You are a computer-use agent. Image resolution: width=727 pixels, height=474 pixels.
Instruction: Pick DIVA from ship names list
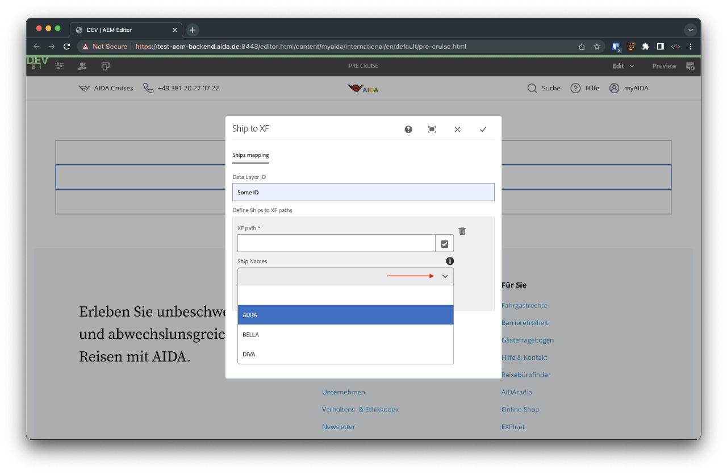pos(345,354)
